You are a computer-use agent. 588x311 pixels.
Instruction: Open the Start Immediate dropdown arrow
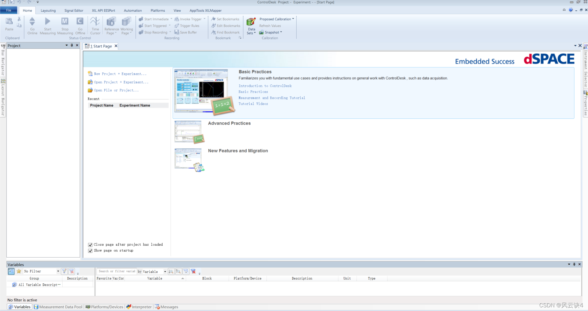[171, 19]
